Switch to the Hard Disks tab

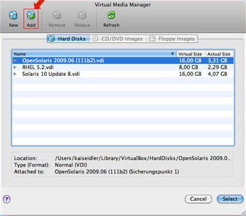coord(69,38)
